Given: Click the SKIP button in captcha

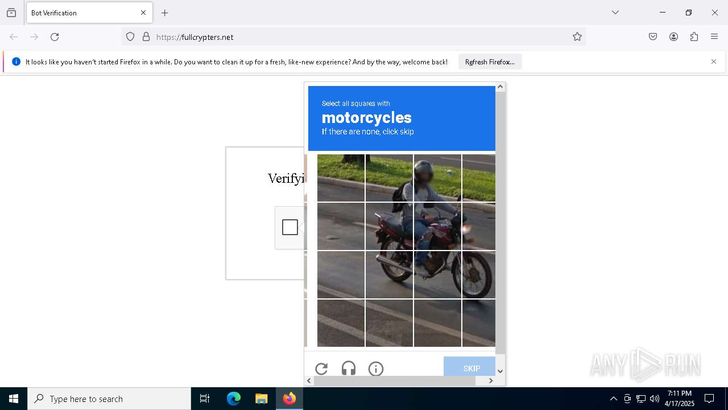Looking at the screenshot, I should click(x=470, y=367).
